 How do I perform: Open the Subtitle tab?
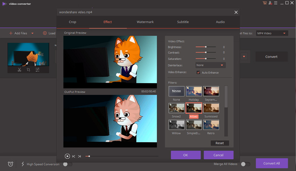coord(183,22)
